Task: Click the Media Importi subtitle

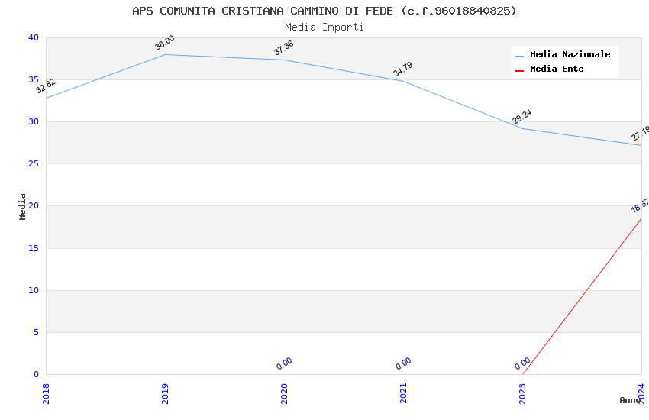Action: 324,27
